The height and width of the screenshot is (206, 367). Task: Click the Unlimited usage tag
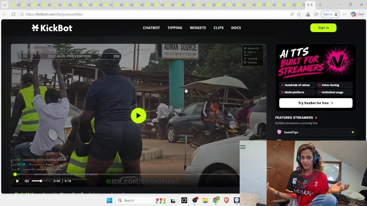coord(334,92)
